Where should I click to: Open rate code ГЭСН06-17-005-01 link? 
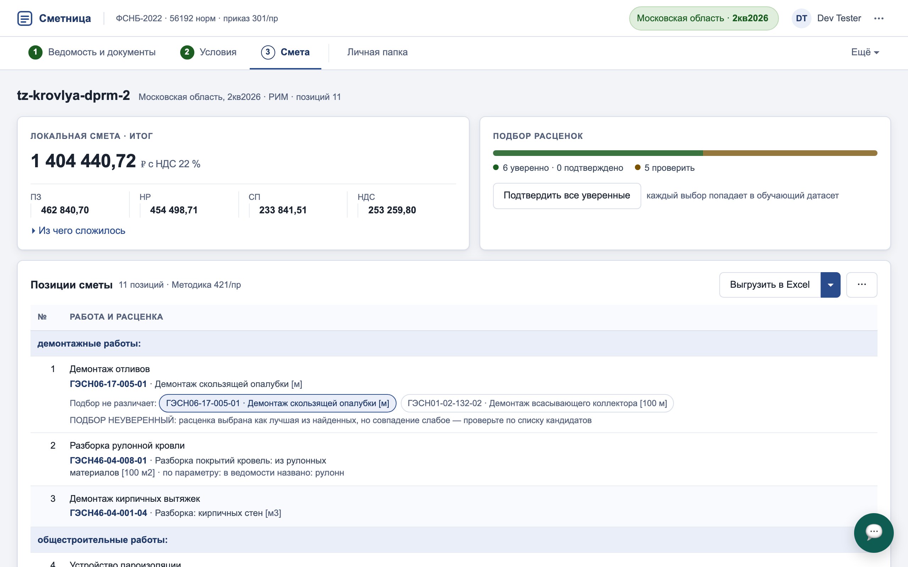pos(108,384)
